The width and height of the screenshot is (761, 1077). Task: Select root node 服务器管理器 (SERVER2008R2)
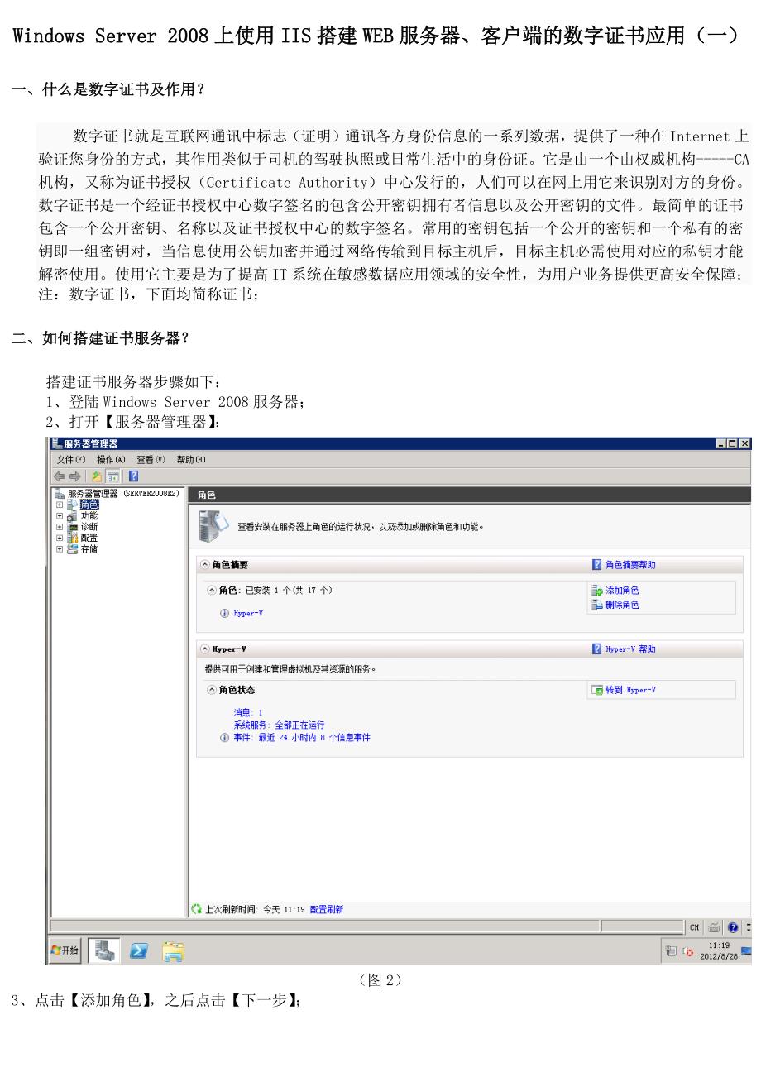[123, 494]
